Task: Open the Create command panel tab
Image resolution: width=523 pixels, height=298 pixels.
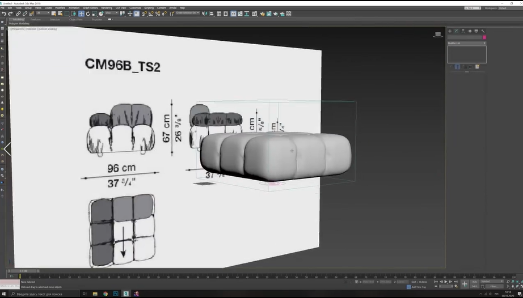Action: [x=450, y=31]
